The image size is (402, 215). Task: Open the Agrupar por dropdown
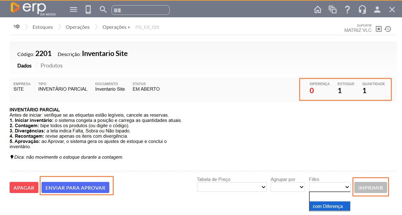click(288, 187)
